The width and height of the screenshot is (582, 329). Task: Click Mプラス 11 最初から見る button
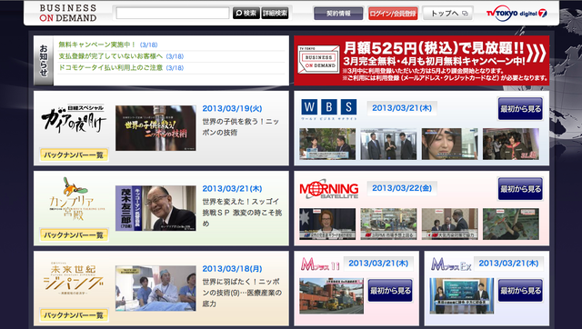tap(390, 291)
